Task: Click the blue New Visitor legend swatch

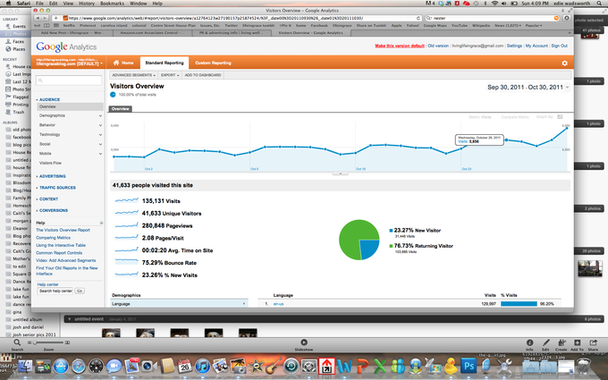Action: [391, 231]
